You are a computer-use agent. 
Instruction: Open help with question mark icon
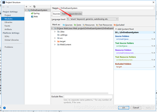(5, 108)
